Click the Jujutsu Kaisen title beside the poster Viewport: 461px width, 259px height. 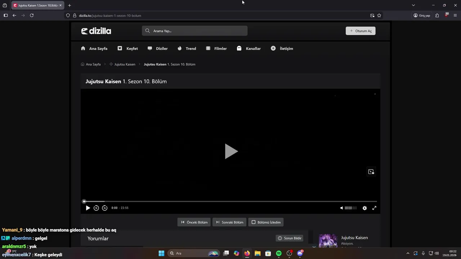[354, 238]
